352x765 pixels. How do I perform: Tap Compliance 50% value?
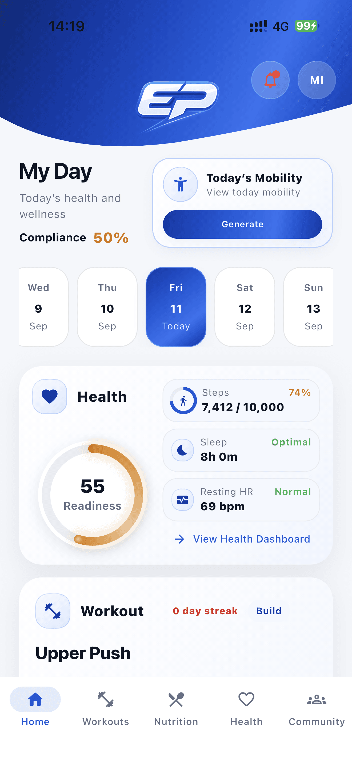tap(111, 238)
